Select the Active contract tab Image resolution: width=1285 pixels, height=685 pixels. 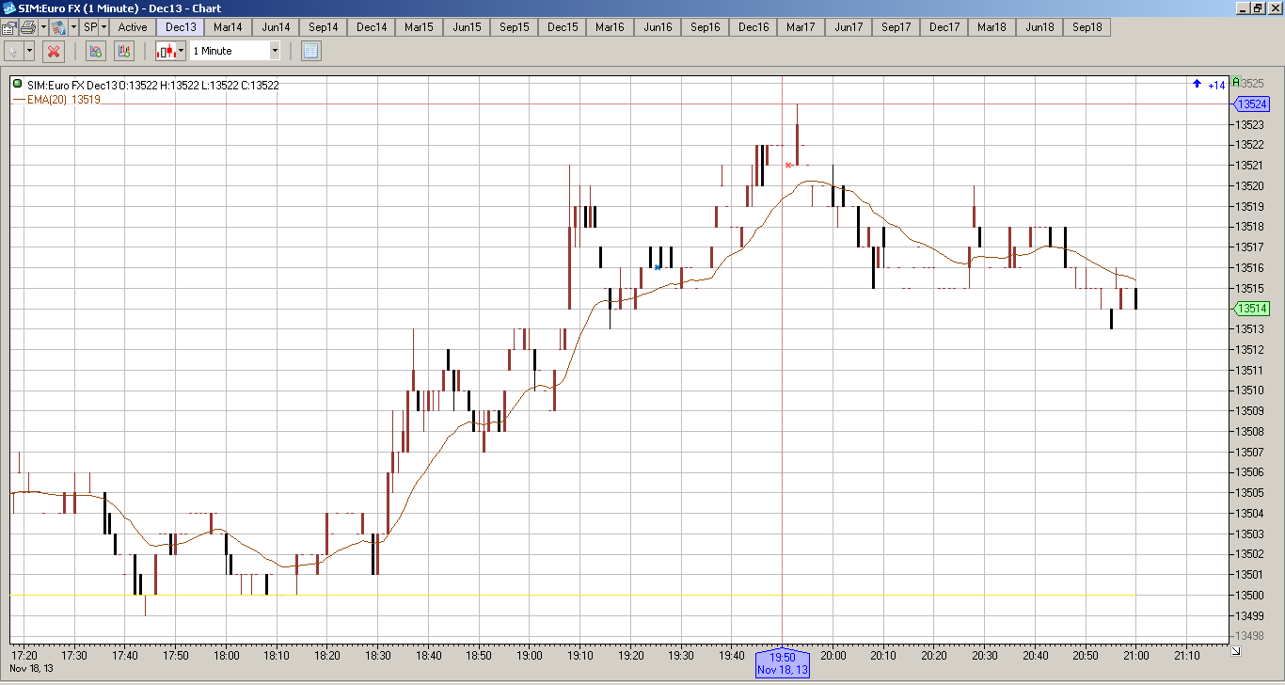pos(133,27)
